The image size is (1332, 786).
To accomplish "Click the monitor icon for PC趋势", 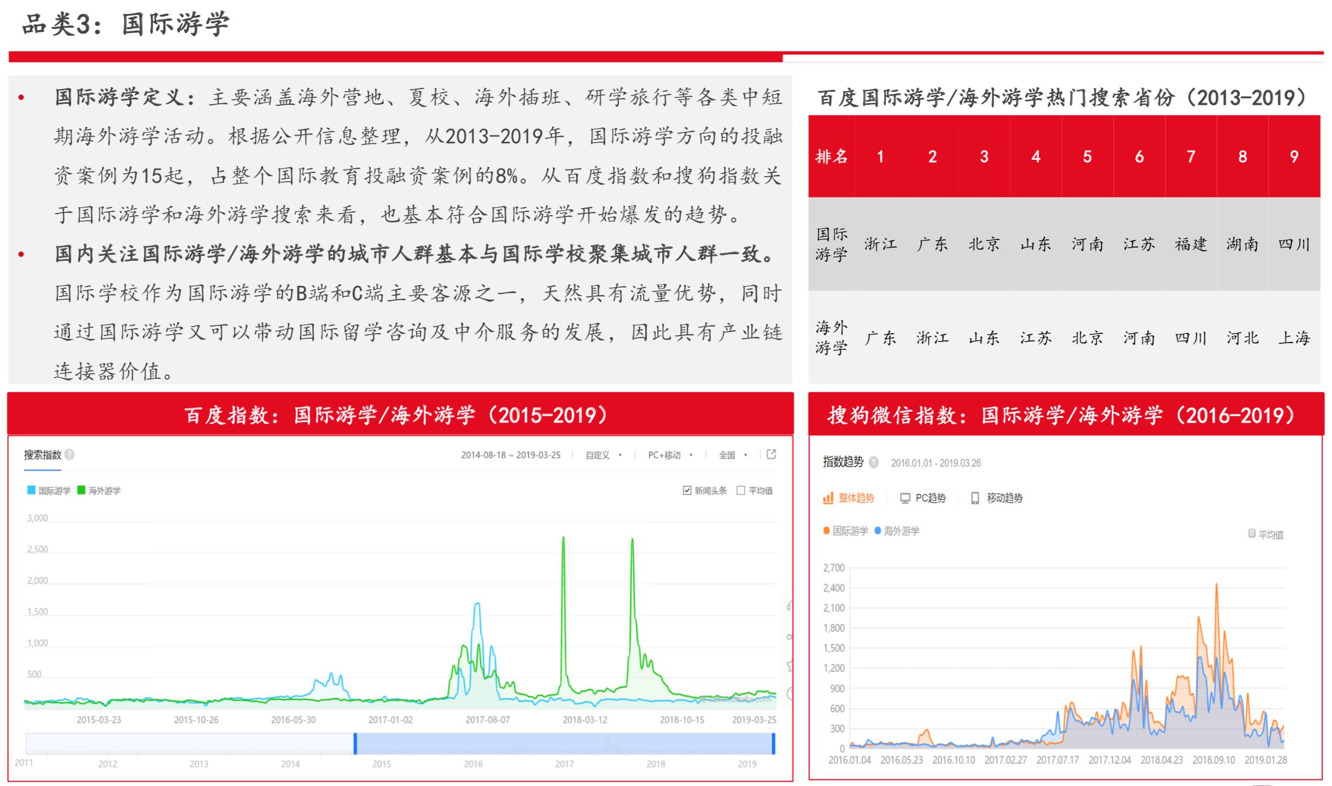I will coord(904,498).
